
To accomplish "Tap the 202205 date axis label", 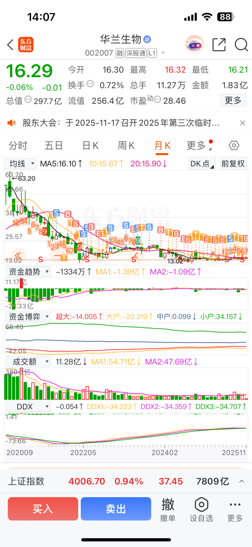I will pyautogui.click(x=83, y=453).
